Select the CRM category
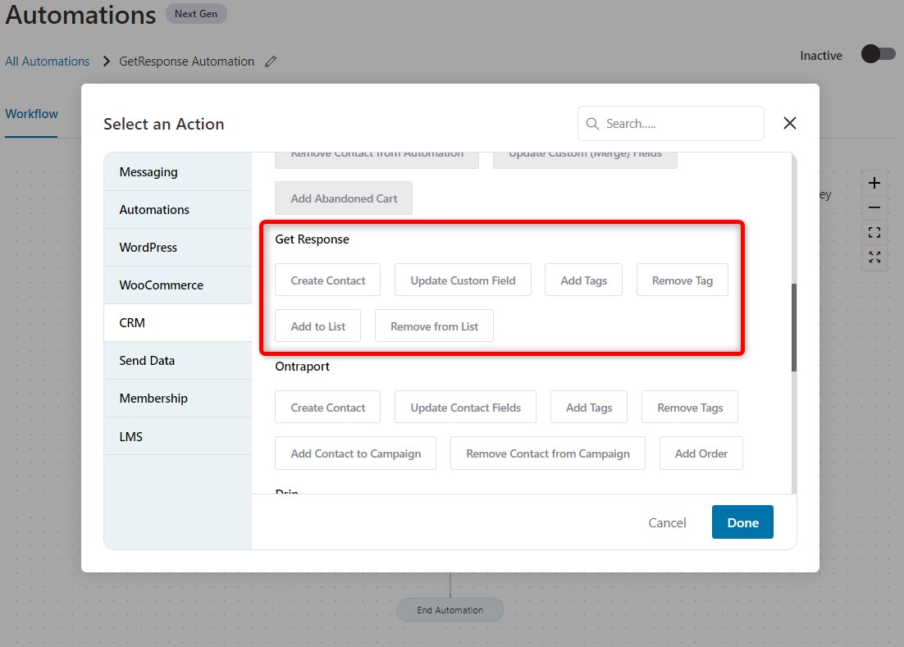Screen dimensions: 904x647 (x=177, y=322)
